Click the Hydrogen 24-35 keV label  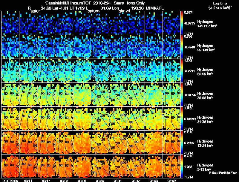[205, 120]
